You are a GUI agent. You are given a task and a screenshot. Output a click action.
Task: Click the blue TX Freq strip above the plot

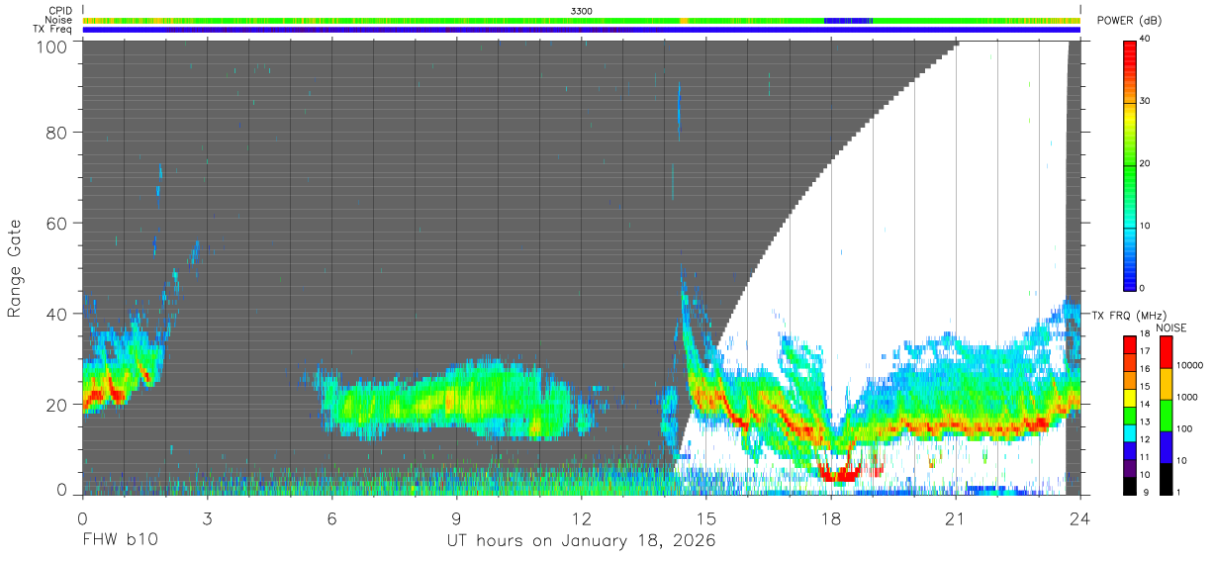(582, 30)
